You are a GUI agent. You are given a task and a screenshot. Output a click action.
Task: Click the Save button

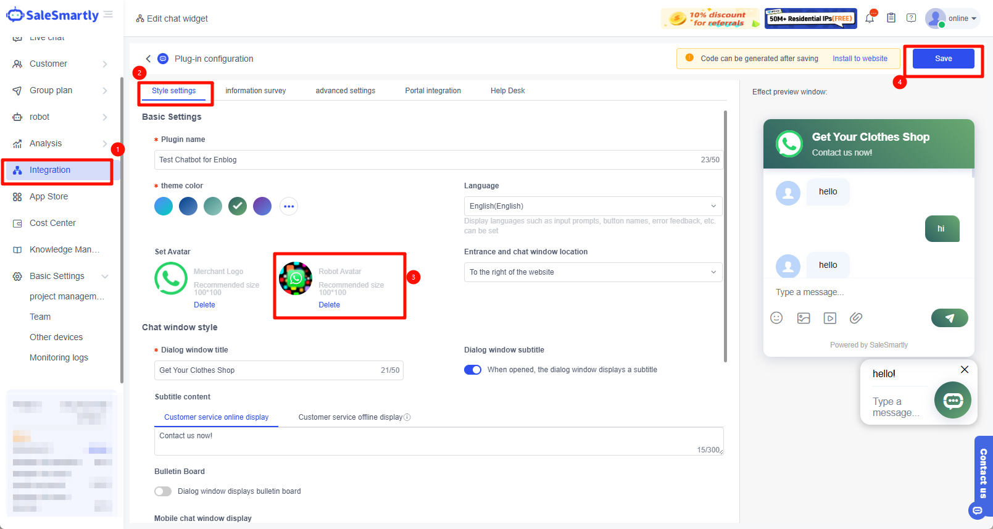tap(943, 59)
